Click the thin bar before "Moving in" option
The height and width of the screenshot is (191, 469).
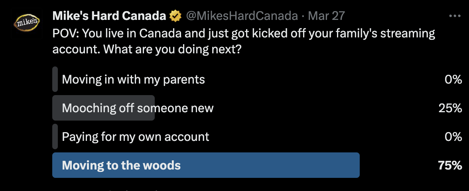pyautogui.click(x=55, y=80)
